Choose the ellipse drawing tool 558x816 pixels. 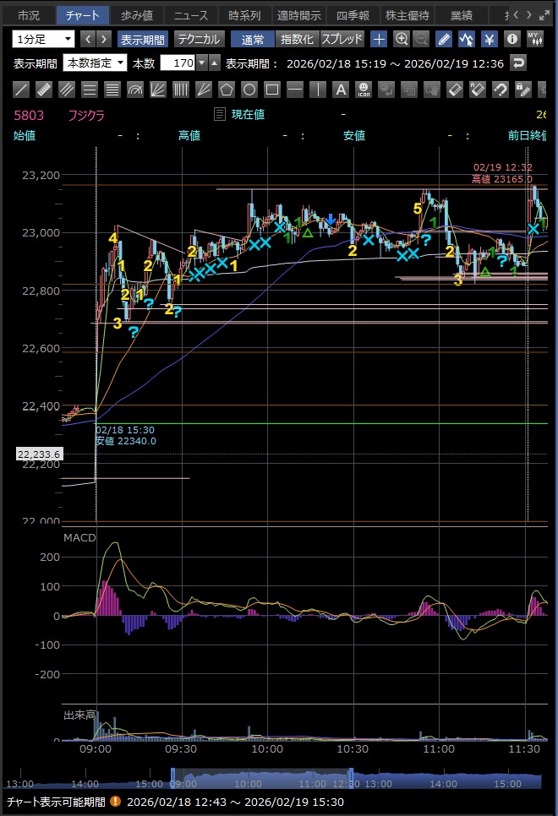(249, 89)
